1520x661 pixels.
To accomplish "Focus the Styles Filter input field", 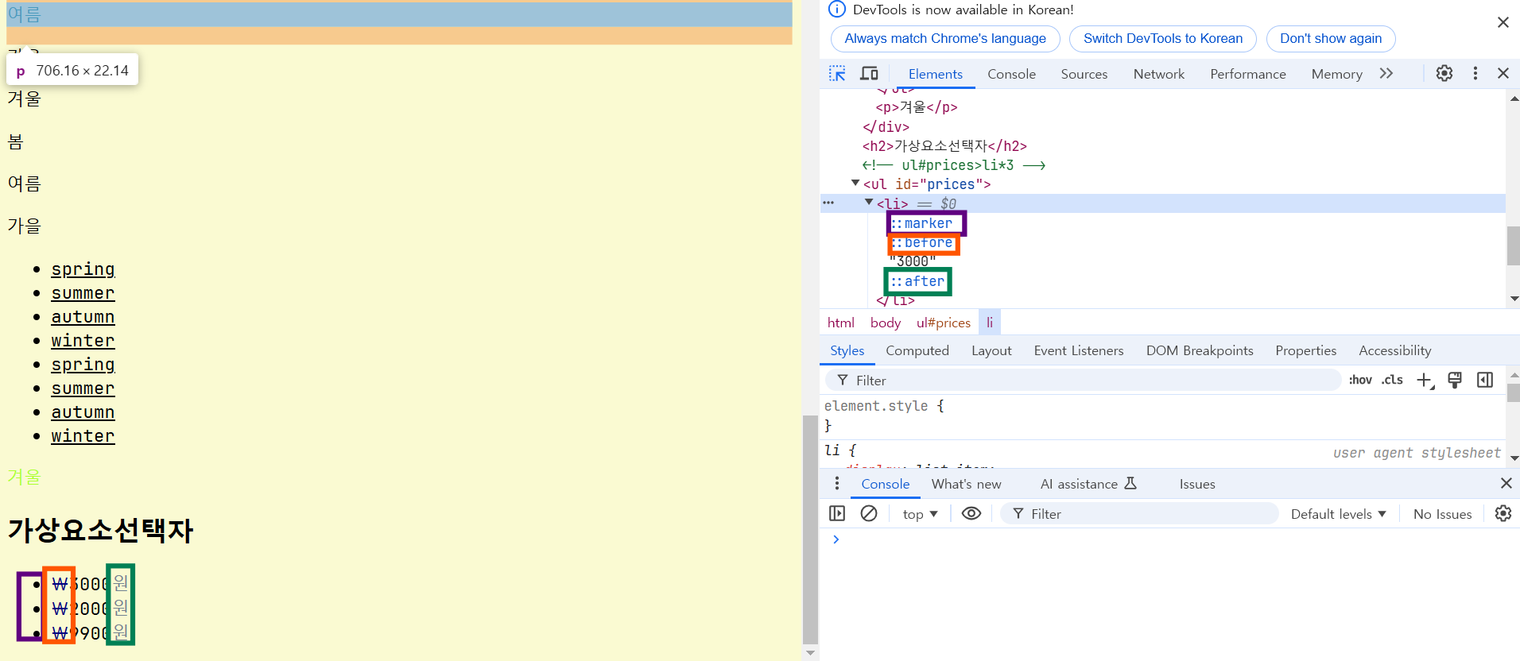I will 1083,381.
